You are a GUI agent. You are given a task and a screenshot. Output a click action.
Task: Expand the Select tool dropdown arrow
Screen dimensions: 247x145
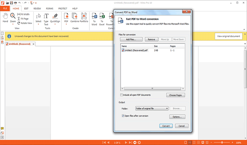point(38,24)
